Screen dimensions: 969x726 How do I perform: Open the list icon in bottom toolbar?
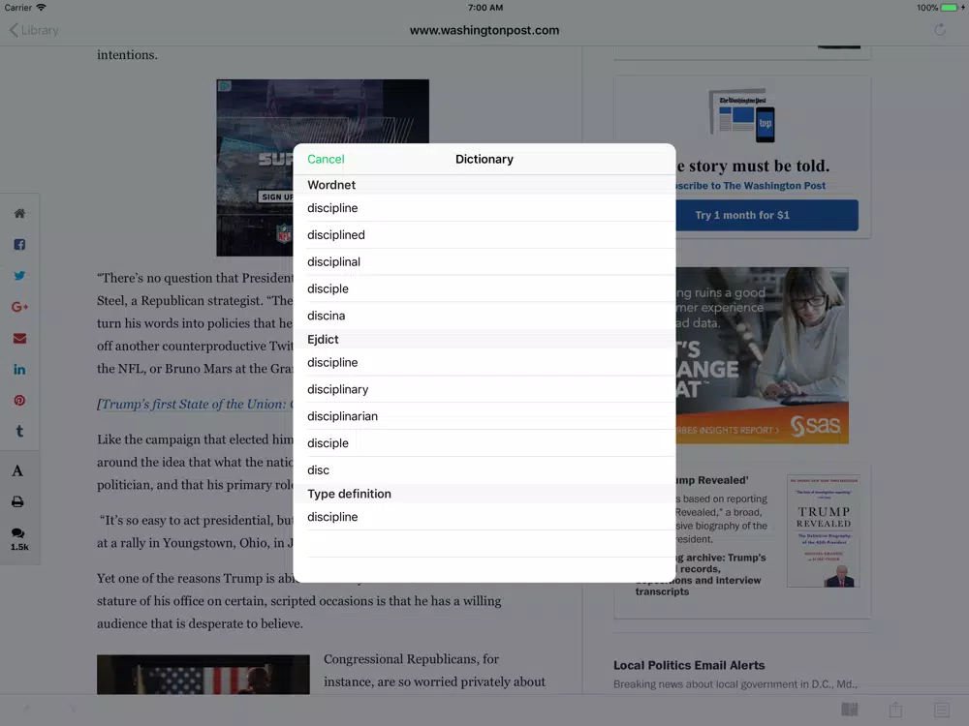pyautogui.click(x=942, y=710)
